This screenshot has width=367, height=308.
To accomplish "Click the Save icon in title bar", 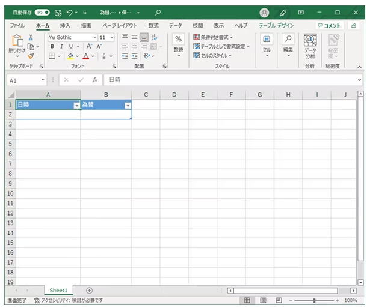I will (x=58, y=13).
